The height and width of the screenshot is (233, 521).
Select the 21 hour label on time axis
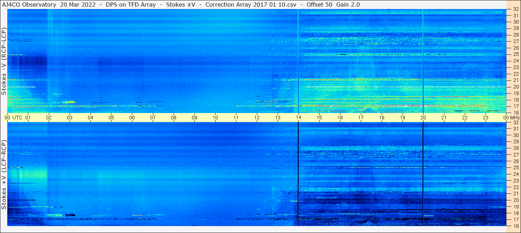coord(444,118)
